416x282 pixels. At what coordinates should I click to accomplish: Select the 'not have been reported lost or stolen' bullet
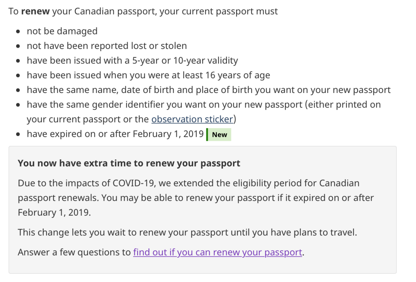107,46
